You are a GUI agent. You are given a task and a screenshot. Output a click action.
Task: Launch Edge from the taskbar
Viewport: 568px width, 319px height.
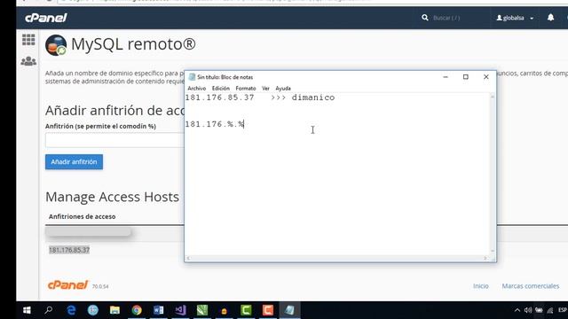tap(71, 310)
